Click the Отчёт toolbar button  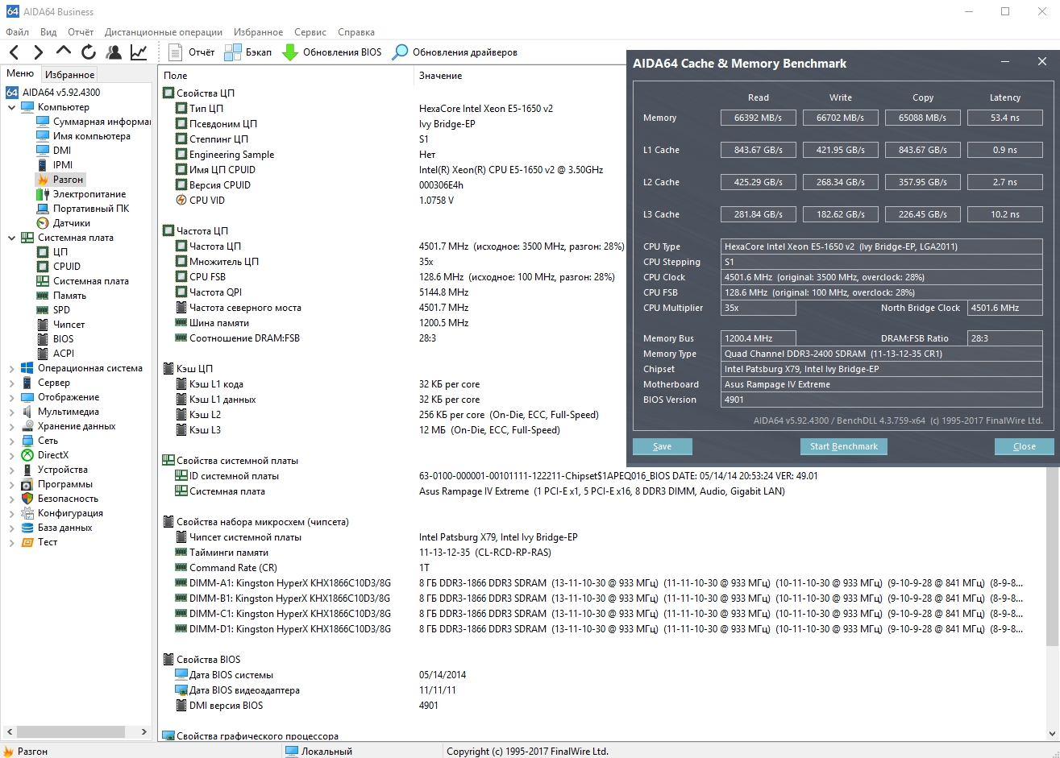click(191, 52)
